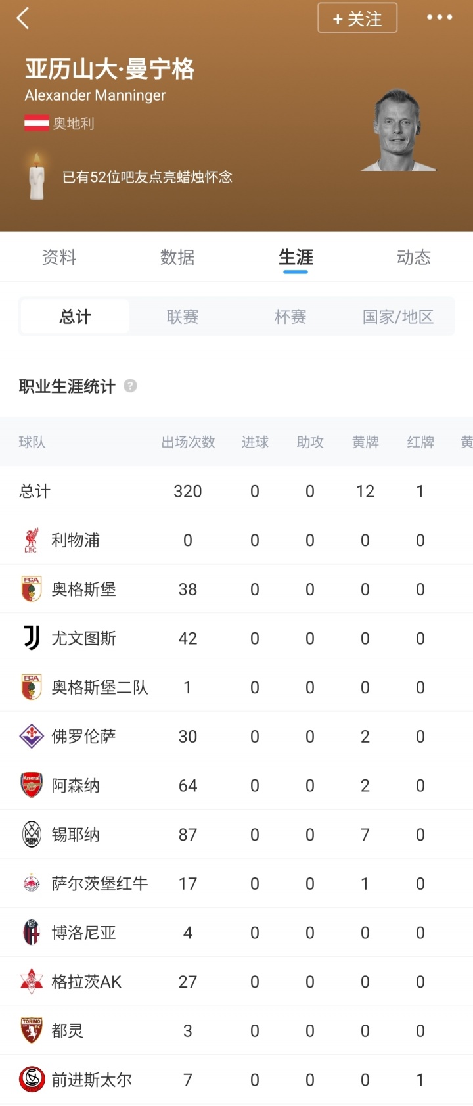Open Alexander Manninger's profile photo
Viewport: 473px width, 1106px height.
[399, 131]
